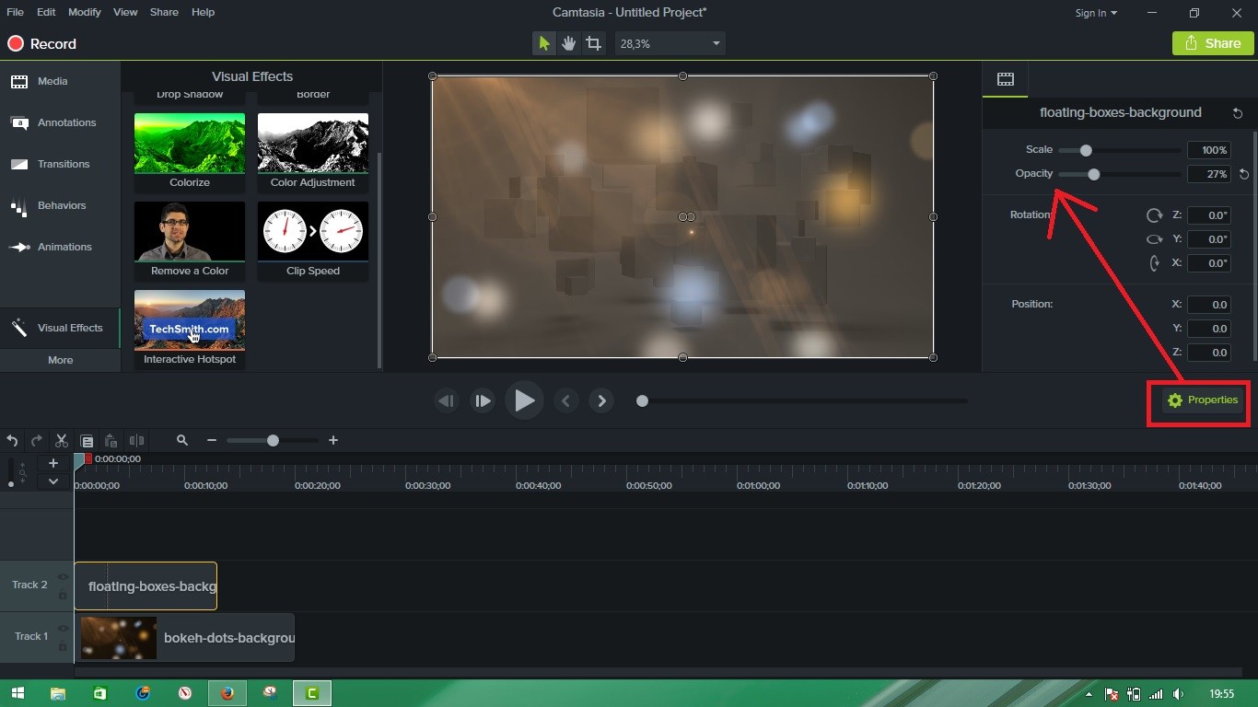
Task: Click the next frame step button
Action: (483, 400)
